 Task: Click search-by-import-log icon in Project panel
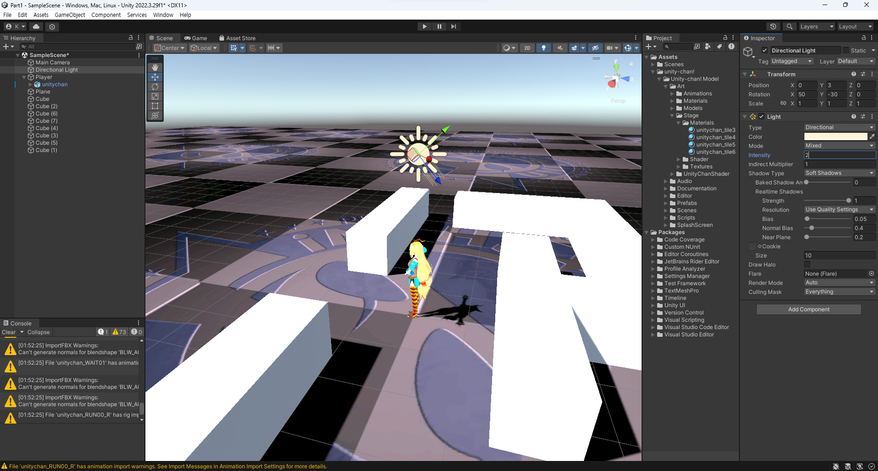click(731, 47)
